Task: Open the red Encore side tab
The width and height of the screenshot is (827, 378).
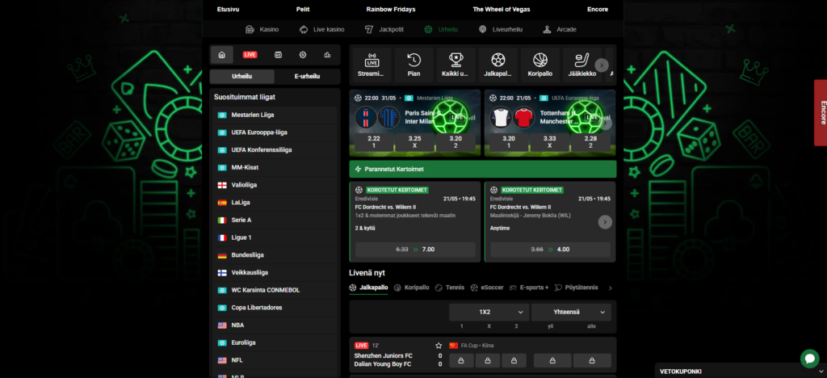Action: tap(821, 113)
